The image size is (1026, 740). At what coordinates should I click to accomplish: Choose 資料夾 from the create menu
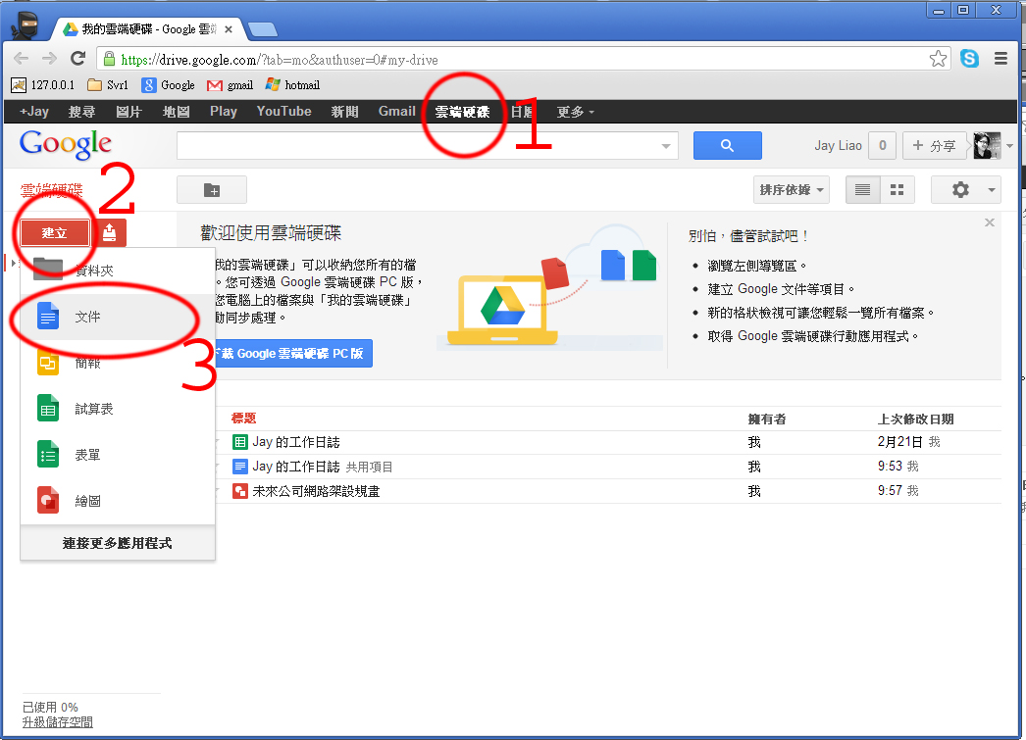(118, 270)
